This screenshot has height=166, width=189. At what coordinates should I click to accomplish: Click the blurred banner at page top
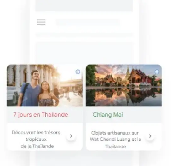(84, 6)
